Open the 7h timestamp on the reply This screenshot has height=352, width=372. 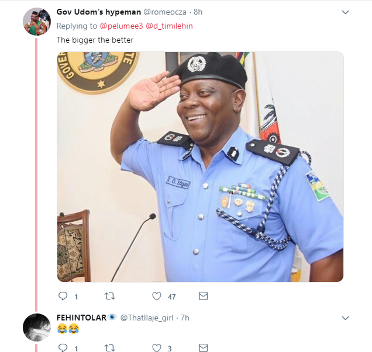click(x=184, y=318)
